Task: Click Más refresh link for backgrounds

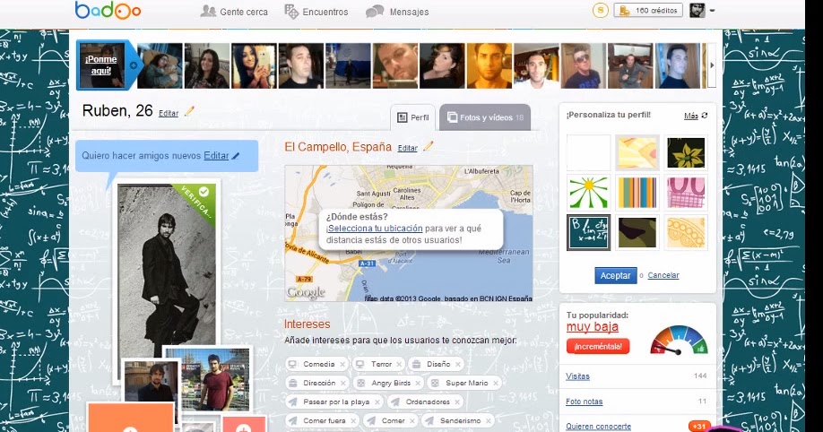Action: pos(696,116)
